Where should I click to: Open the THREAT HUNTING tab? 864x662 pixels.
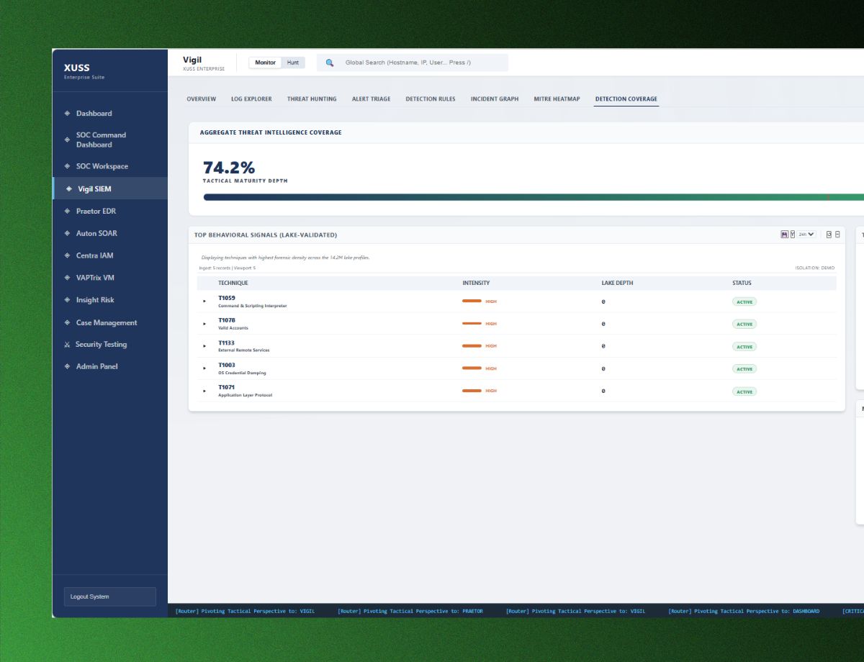point(311,99)
